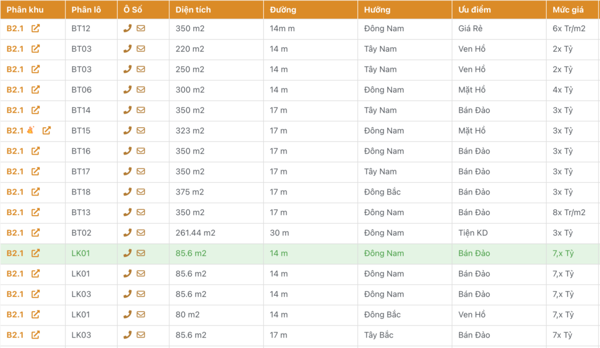This screenshot has height=348, width=600.
Task: Click the phone icon in the BT12 row
Action: click(x=127, y=28)
